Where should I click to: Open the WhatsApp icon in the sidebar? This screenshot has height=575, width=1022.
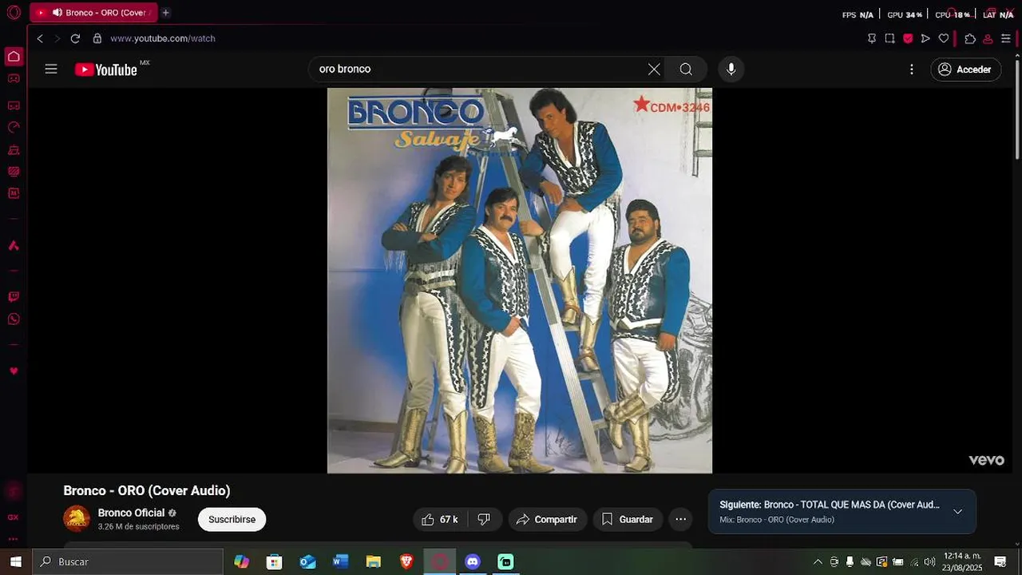coord(14,319)
